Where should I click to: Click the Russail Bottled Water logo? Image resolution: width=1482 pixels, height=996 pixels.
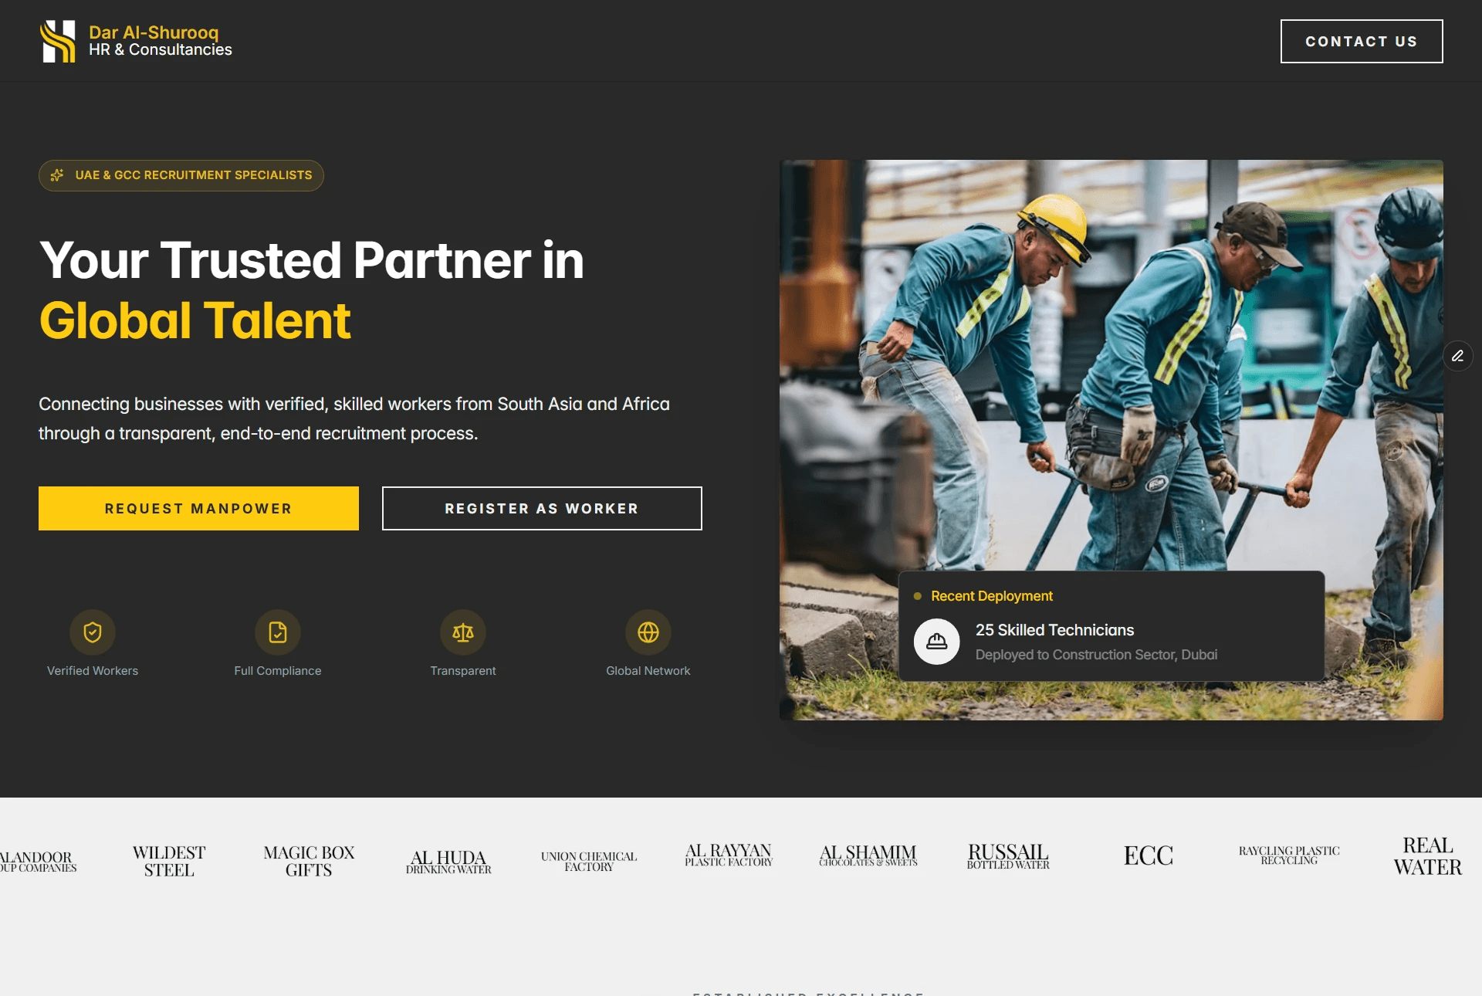1008,855
